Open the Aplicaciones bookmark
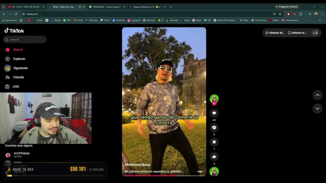The image size is (326, 183). coord(9,20)
